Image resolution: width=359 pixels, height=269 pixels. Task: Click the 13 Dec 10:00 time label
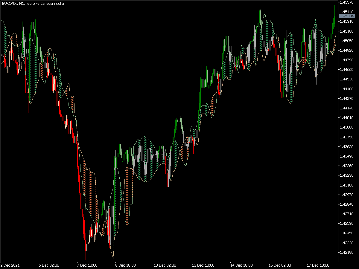[x=203, y=265]
